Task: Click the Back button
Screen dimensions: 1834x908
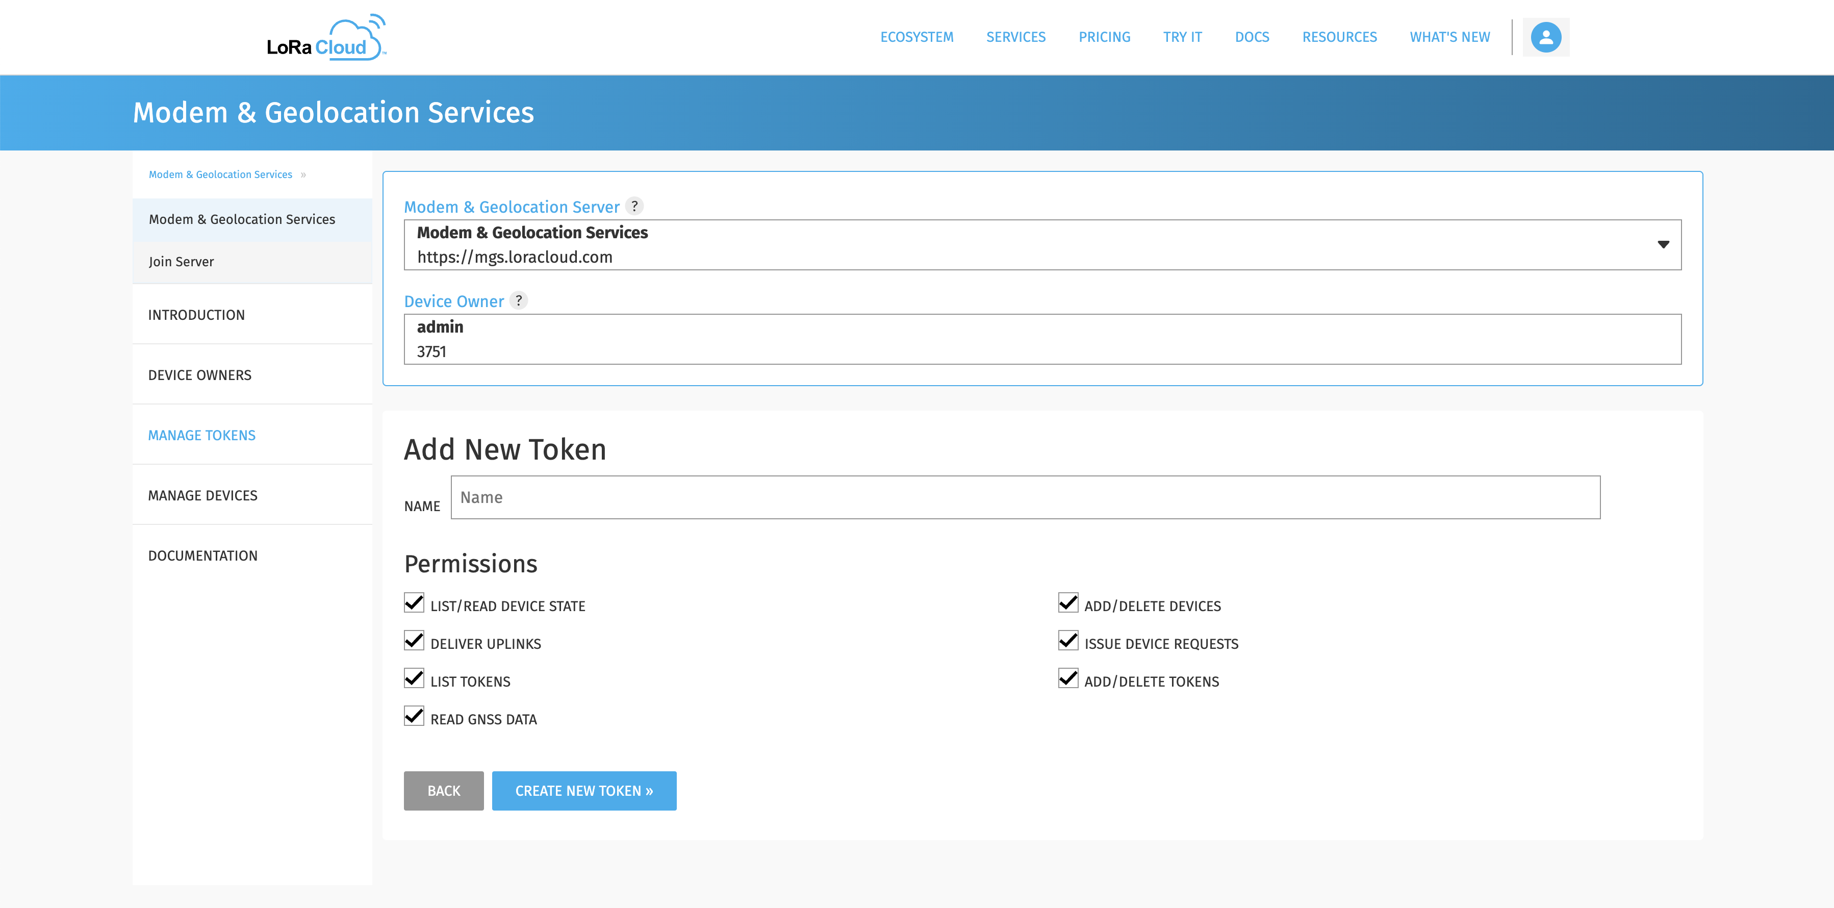Action: click(444, 791)
